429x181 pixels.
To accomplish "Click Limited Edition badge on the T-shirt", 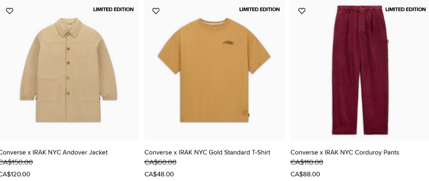I will (x=259, y=10).
